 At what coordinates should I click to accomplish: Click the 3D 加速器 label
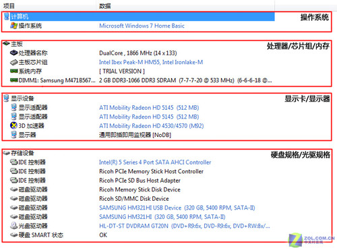click(31, 125)
